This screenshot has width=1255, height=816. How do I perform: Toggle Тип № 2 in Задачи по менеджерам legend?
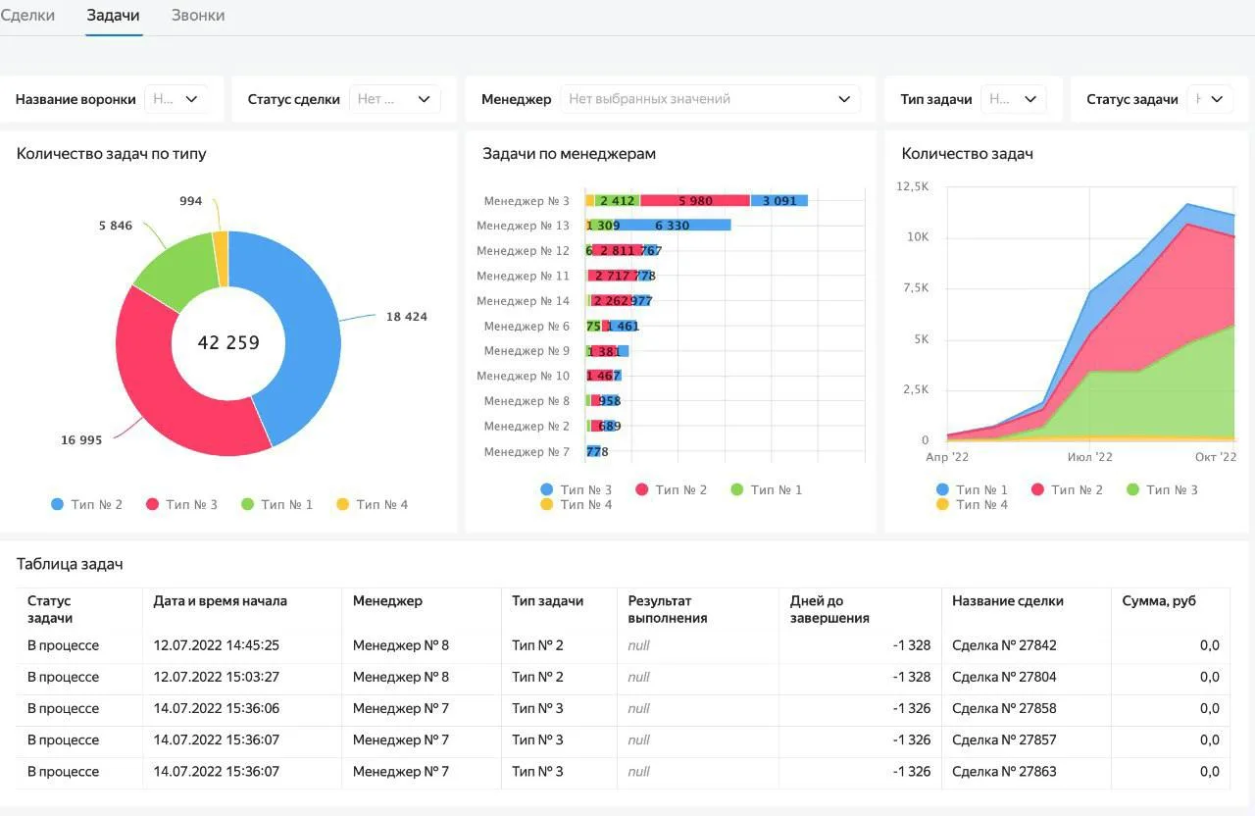(671, 489)
